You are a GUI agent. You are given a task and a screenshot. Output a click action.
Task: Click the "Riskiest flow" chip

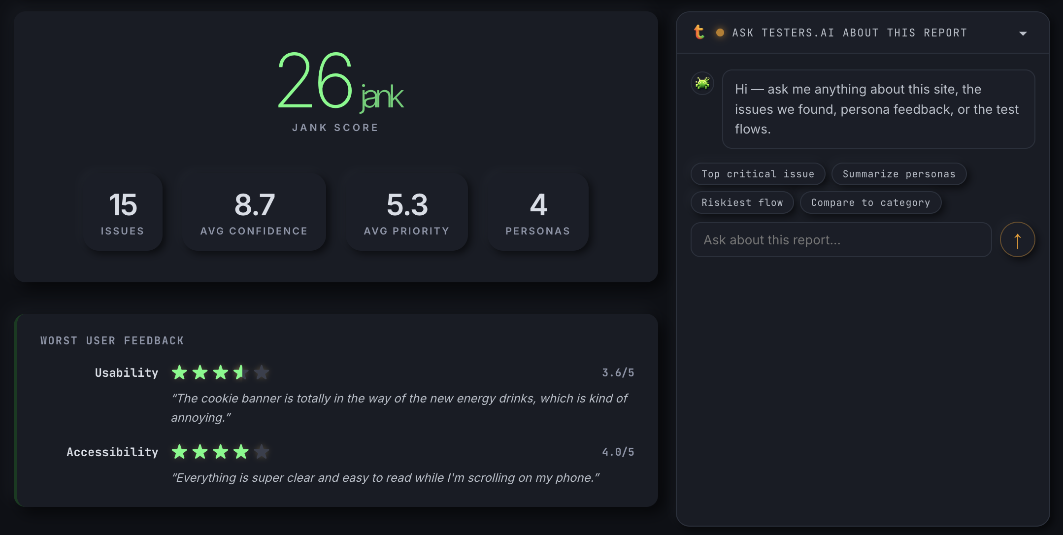pyautogui.click(x=742, y=202)
